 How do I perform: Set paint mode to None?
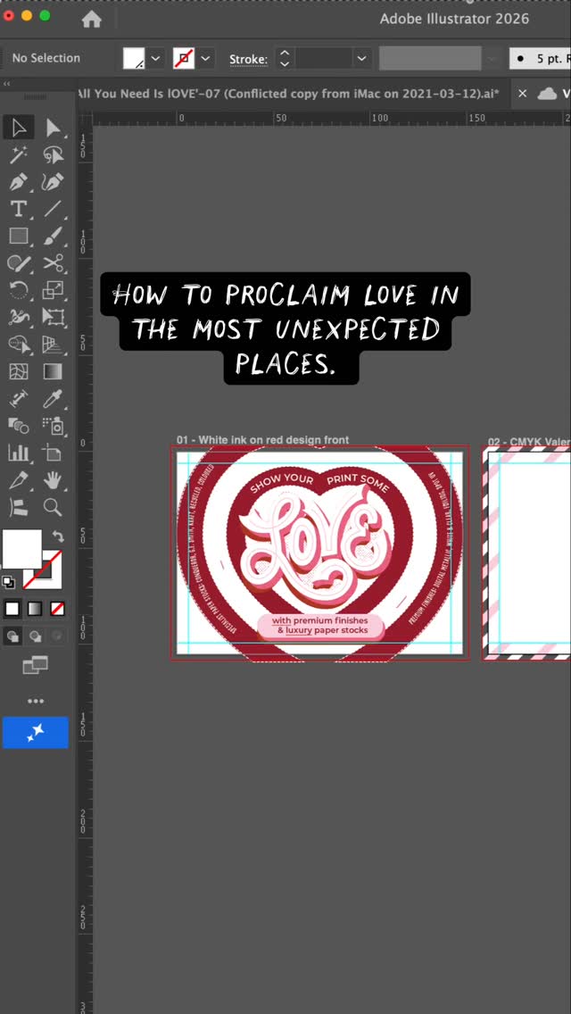click(x=57, y=609)
